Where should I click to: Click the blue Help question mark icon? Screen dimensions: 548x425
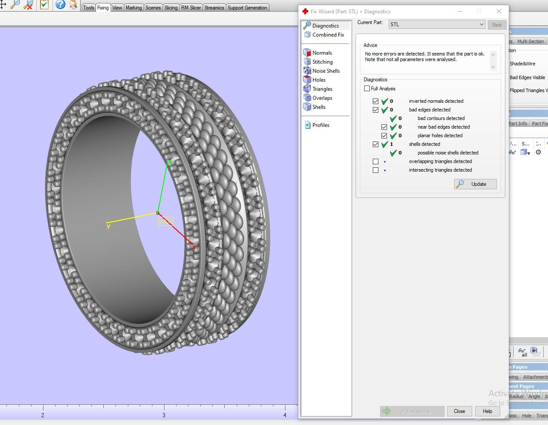61,5
